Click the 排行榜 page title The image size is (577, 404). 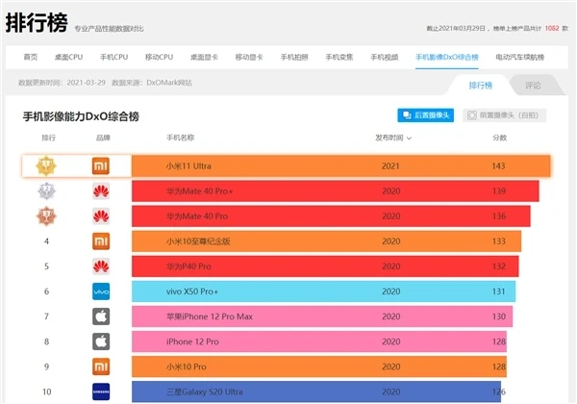point(37,23)
